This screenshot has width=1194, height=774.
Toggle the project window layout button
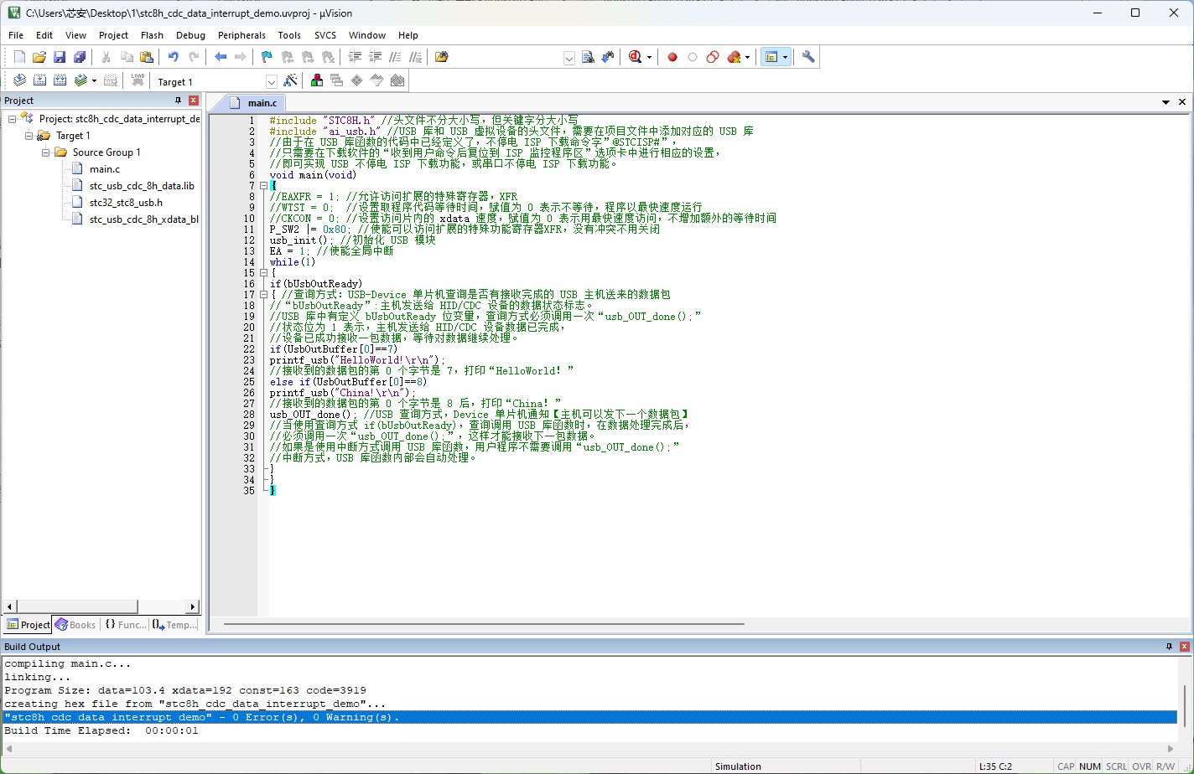pos(771,57)
